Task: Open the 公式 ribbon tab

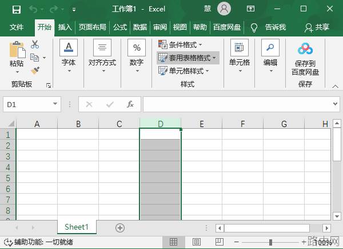Action: [x=120, y=27]
